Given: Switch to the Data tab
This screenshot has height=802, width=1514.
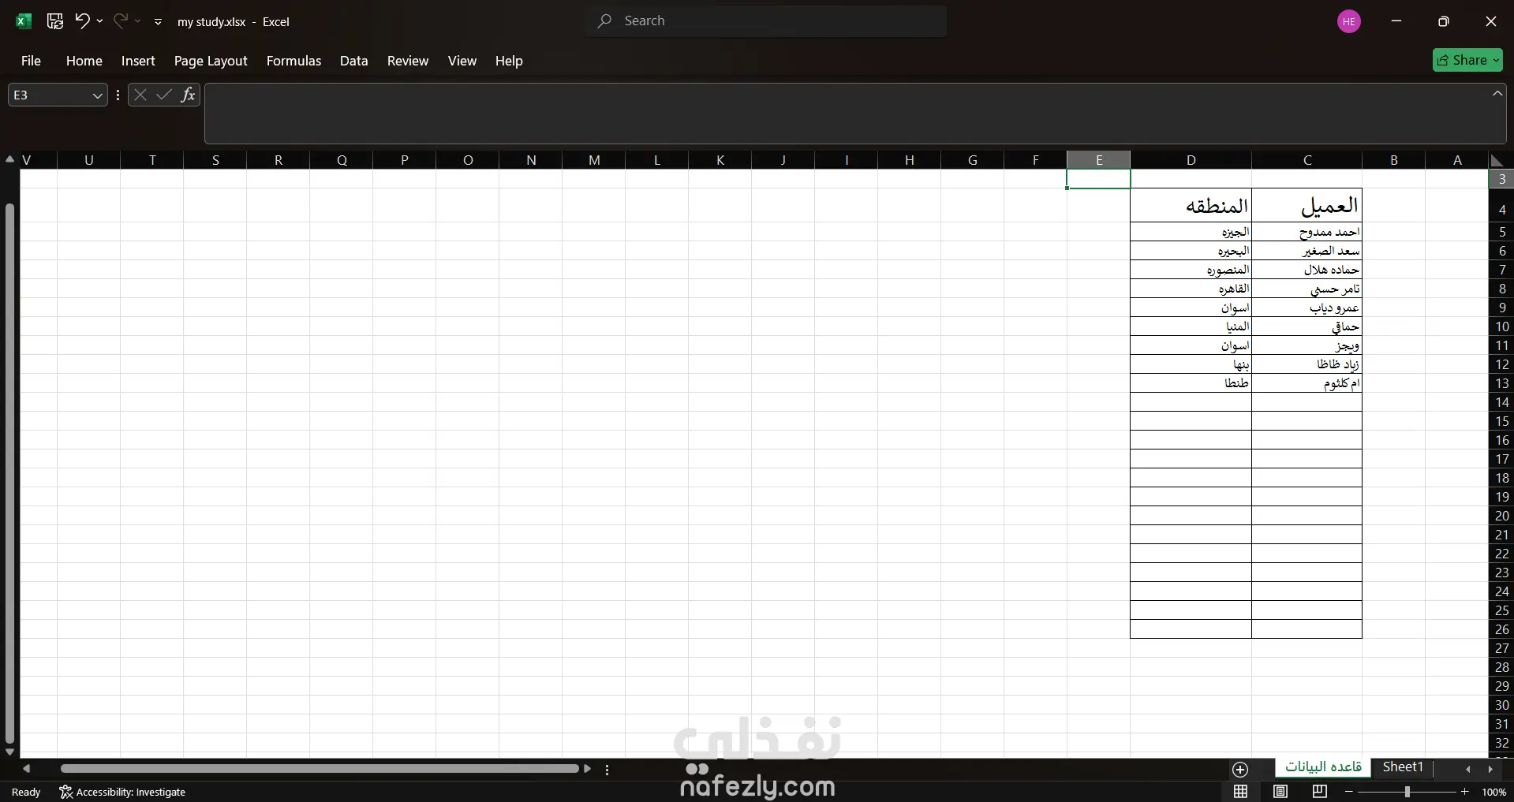Looking at the screenshot, I should [x=353, y=61].
